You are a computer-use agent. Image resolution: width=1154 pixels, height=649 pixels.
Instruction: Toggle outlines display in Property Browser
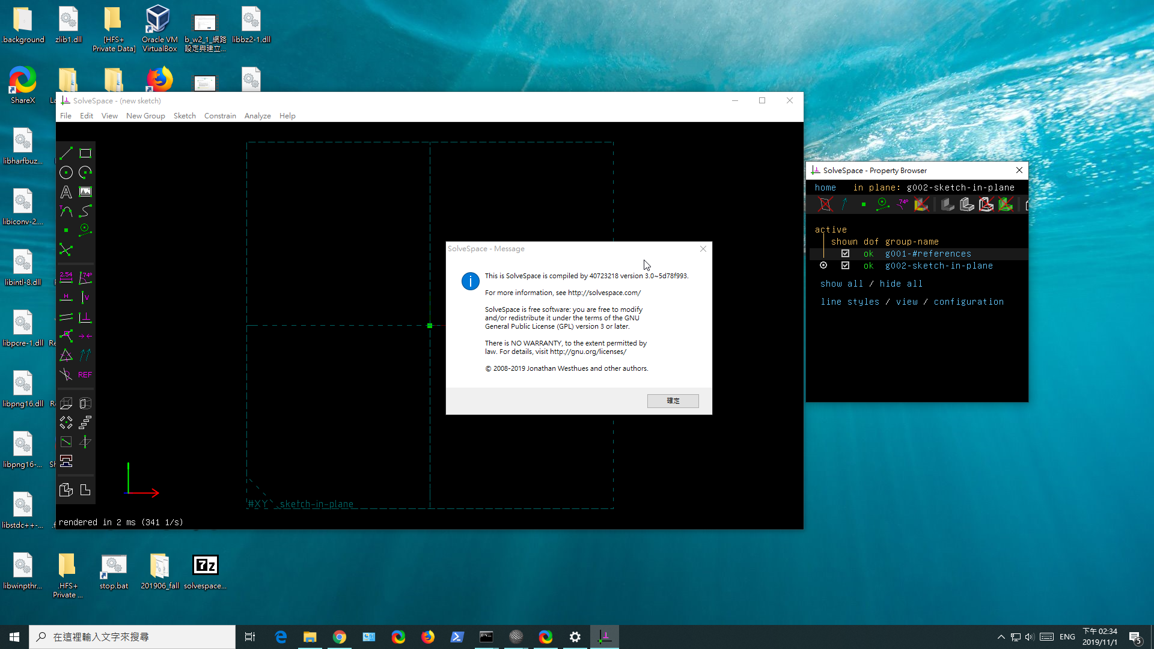pos(986,204)
